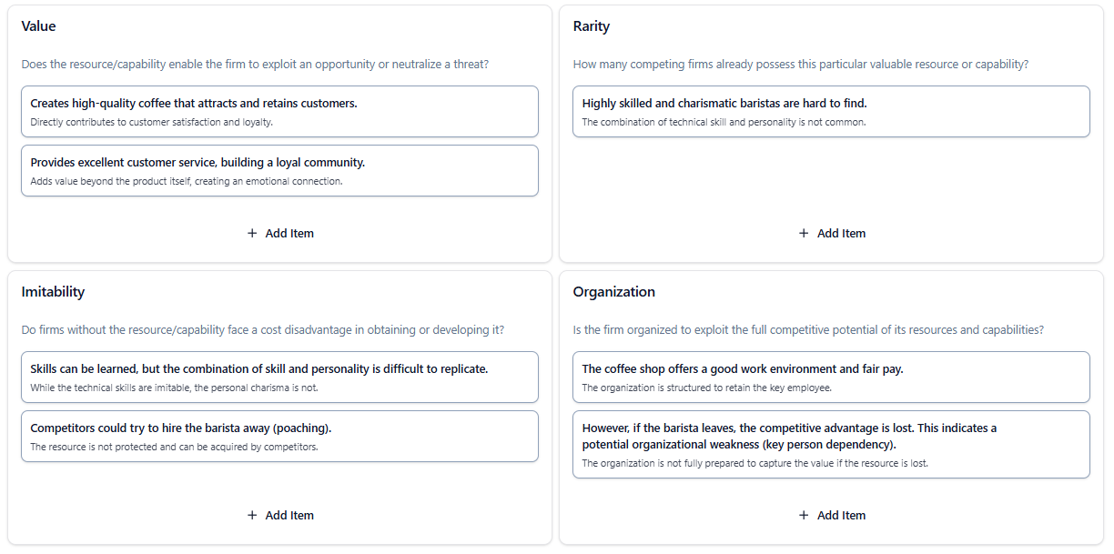This screenshot has height=554, width=1114.
Task: Open the excellent customer service item
Action: 280,171
